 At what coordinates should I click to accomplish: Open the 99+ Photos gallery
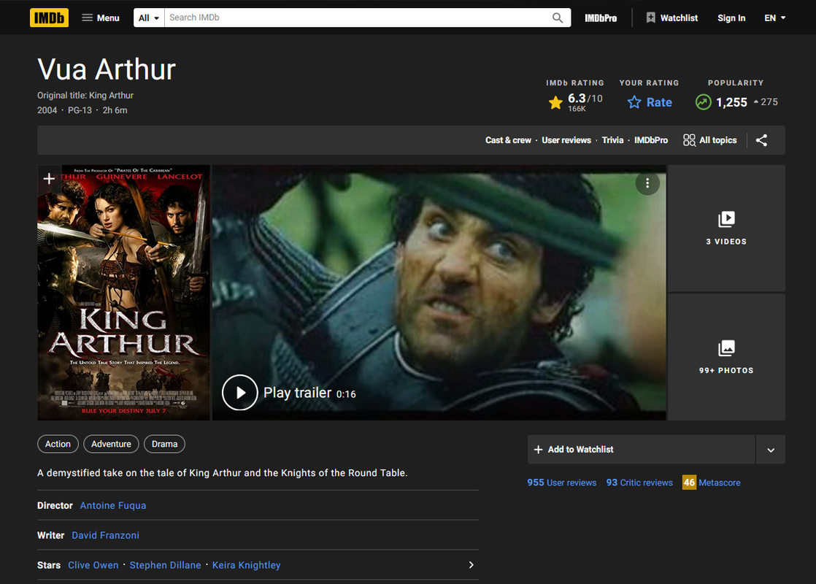point(726,357)
